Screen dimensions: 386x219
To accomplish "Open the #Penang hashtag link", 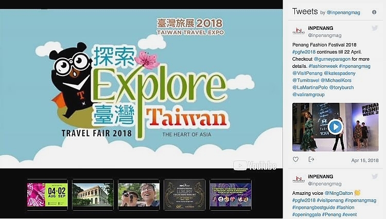I will click(331, 214).
